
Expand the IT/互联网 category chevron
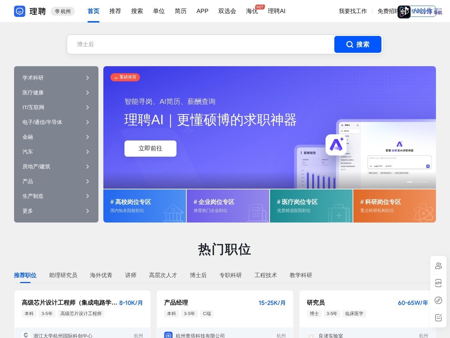88,107
